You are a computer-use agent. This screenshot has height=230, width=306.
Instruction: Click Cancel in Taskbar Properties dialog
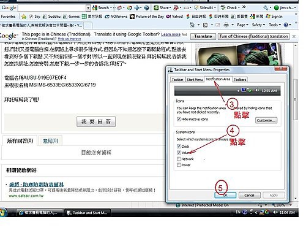249,195
